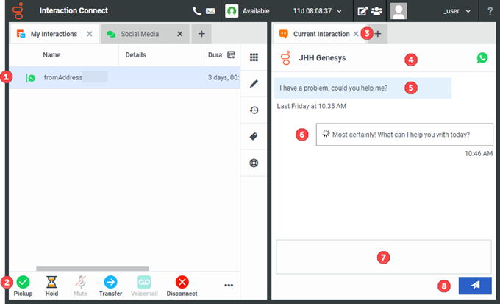Select the fromAddress interaction row

coord(118,77)
